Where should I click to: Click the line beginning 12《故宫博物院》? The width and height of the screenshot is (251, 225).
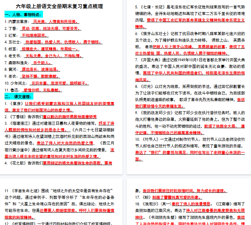click(x=59, y=224)
